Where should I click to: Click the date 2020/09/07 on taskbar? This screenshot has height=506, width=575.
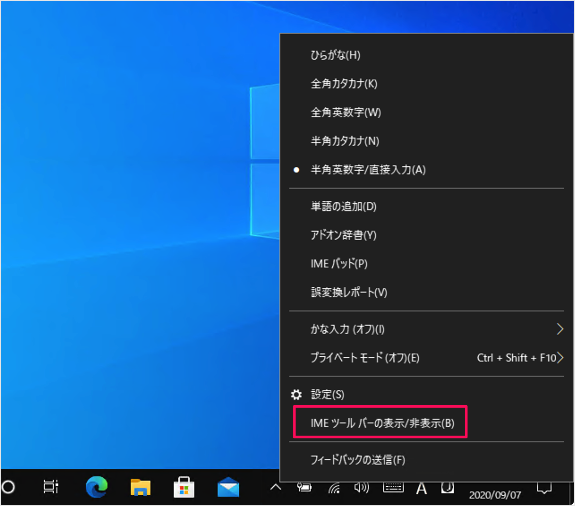[x=495, y=495]
